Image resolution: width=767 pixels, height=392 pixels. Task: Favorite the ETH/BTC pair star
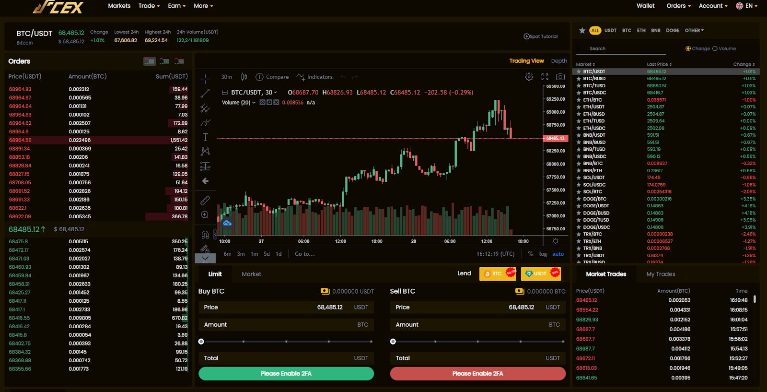(x=579, y=100)
